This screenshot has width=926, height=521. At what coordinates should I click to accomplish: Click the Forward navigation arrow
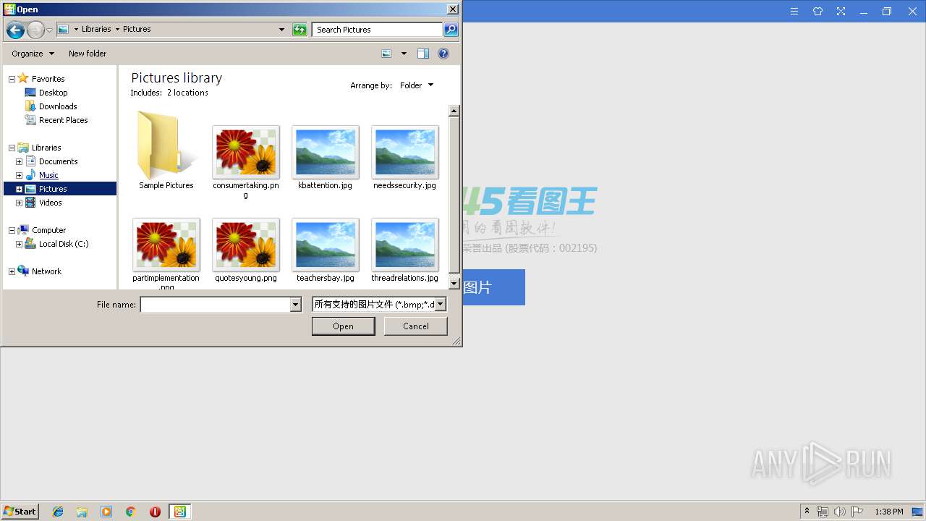point(35,30)
